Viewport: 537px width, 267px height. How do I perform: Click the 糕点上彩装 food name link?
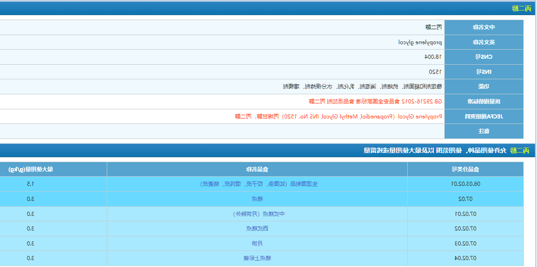[257, 258]
